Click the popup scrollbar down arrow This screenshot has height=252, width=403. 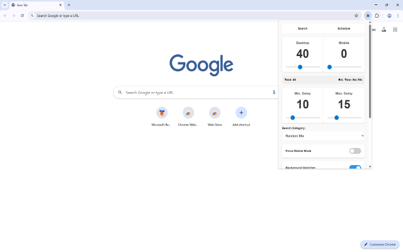click(x=370, y=166)
